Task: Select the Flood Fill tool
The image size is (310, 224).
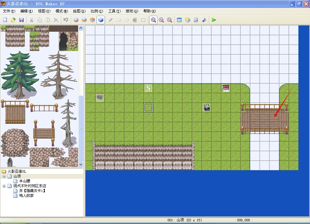Action: tap(135, 20)
